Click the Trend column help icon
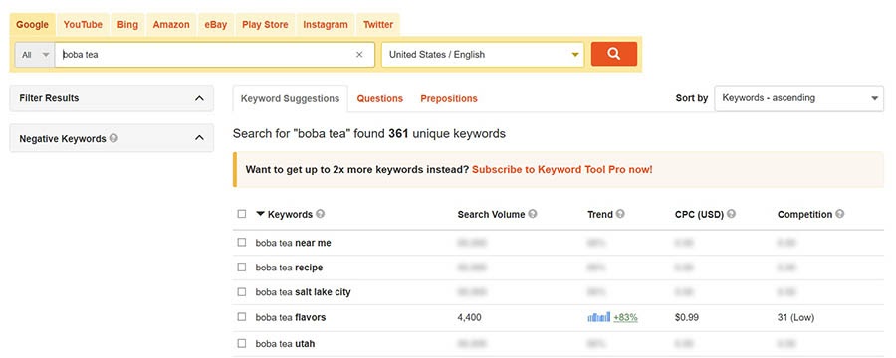Screen dimensions: 896x358 (x=620, y=214)
